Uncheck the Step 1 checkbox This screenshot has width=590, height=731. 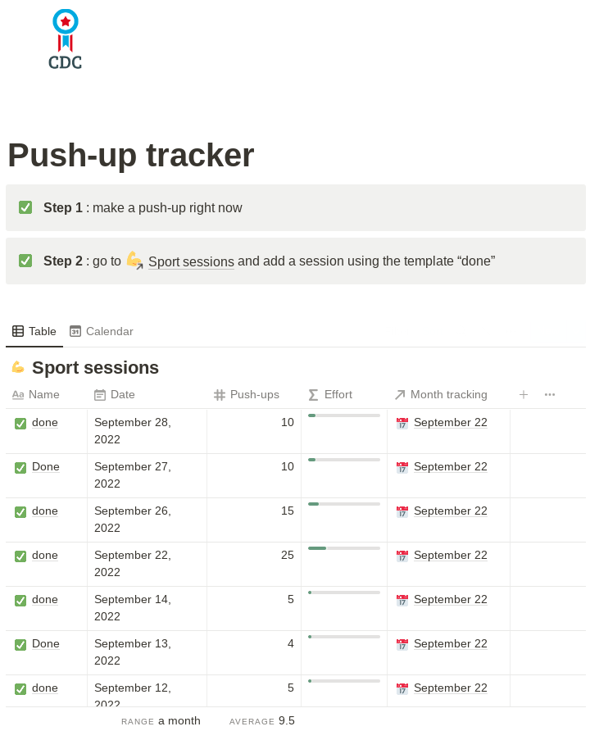[x=25, y=207]
